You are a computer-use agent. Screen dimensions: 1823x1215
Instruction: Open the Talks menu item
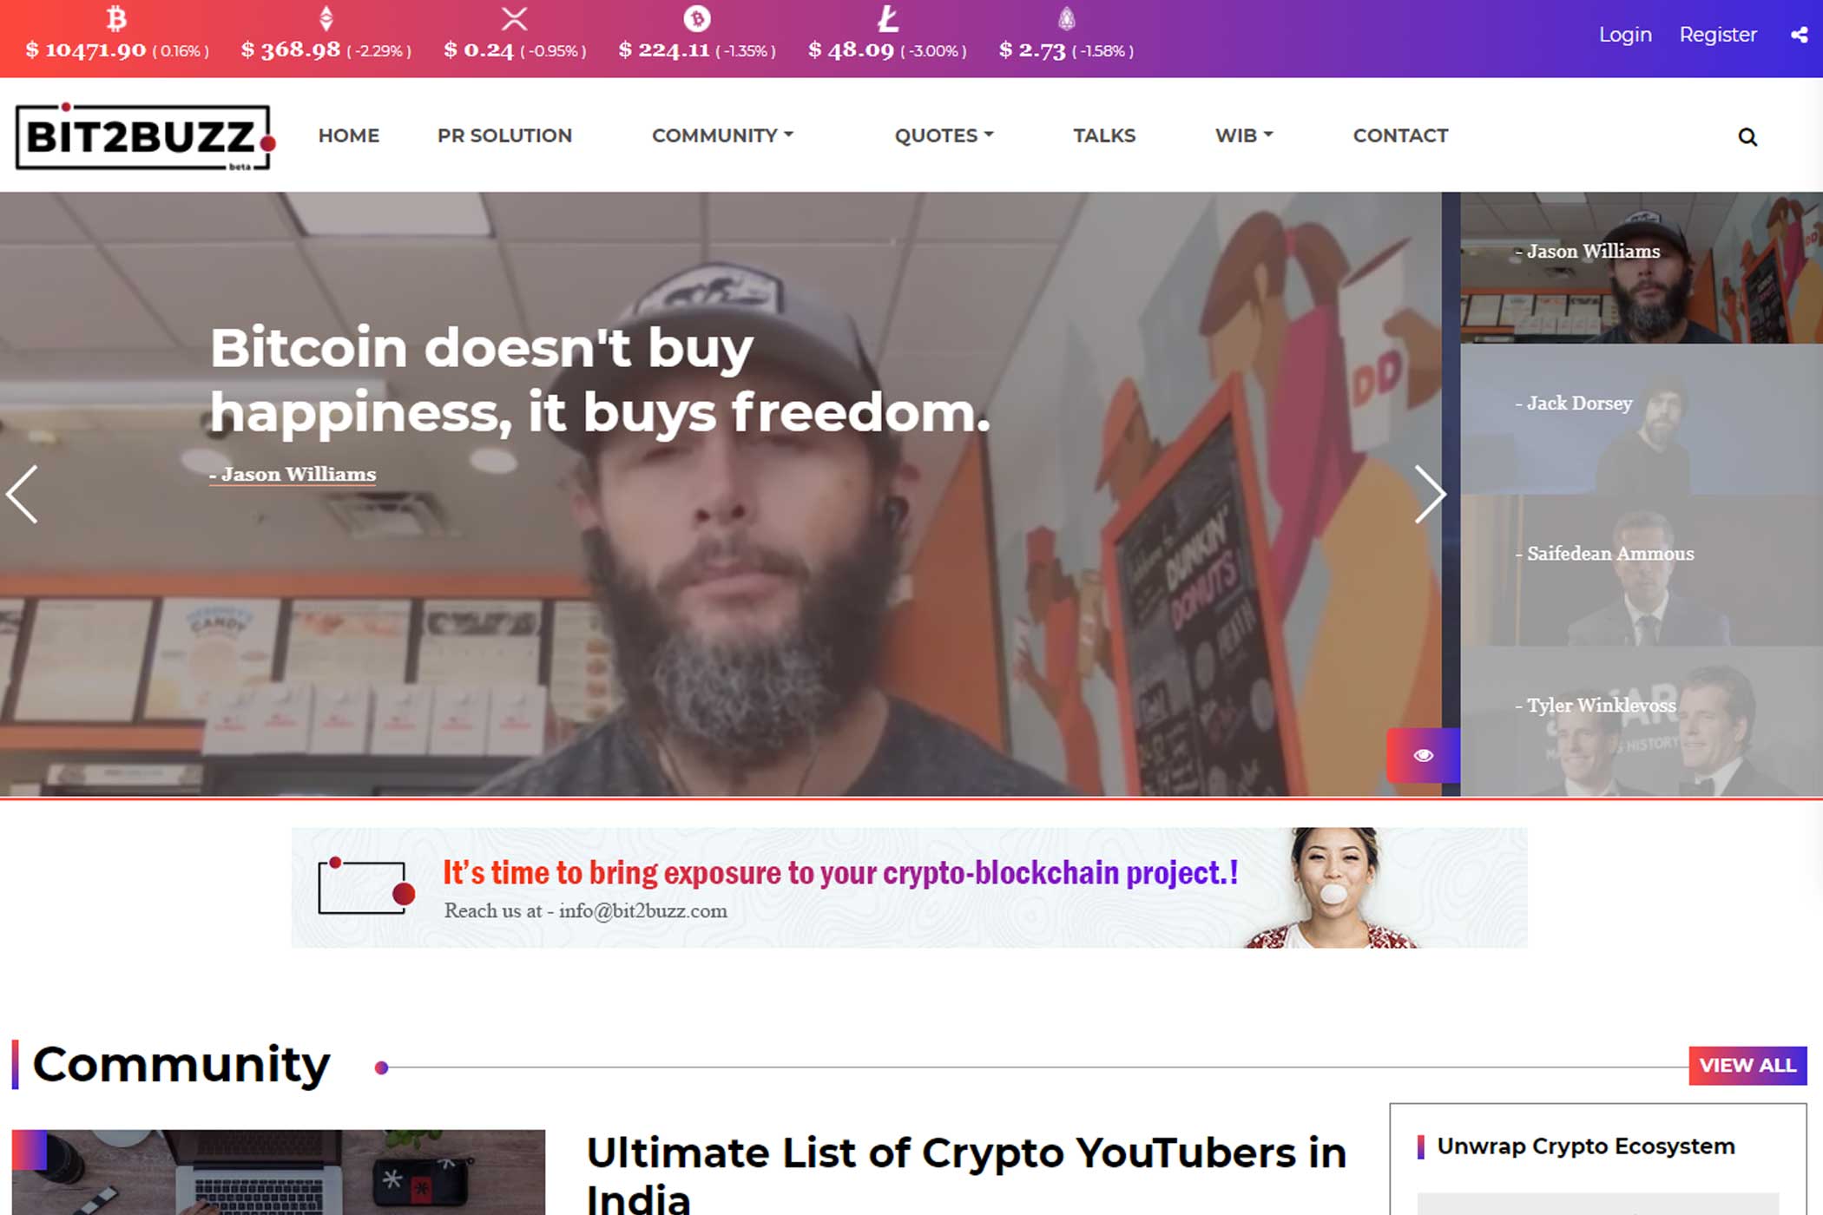pos(1104,135)
